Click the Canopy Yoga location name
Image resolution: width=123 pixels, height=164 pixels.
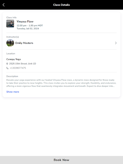click(x=13, y=59)
